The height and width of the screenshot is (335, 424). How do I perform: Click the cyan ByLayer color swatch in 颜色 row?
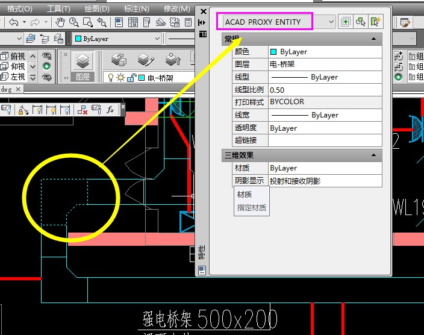273,52
